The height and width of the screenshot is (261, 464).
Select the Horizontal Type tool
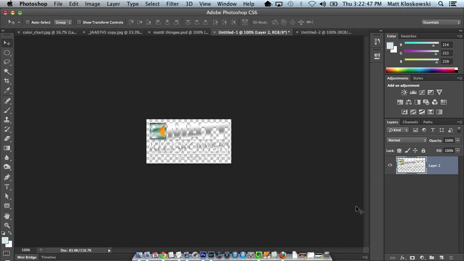[7, 187]
